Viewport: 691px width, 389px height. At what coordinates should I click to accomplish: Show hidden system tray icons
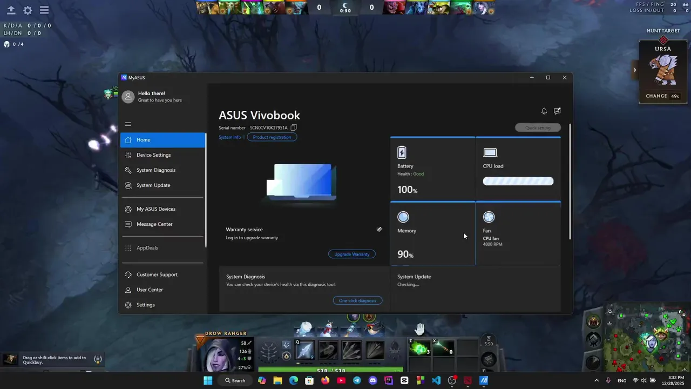(x=597, y=380)
